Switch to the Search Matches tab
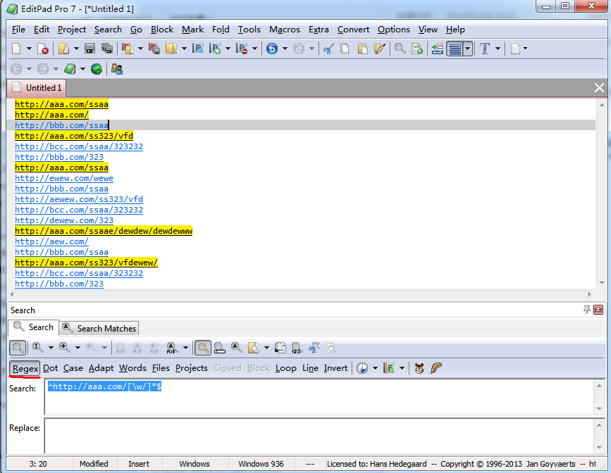Screen dimensions: 611x473 (x=99, y=328)
